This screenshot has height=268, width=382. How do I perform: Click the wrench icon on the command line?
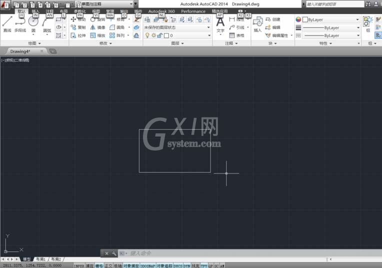(114, 253)
